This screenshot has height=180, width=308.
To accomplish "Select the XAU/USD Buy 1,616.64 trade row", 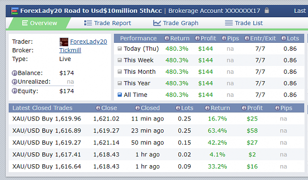I will pos(156,166).
